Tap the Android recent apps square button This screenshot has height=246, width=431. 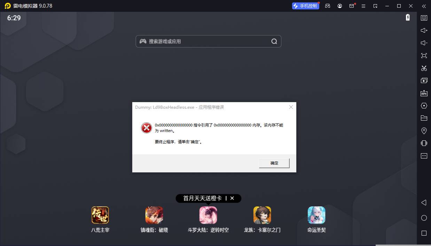click(424, 233)
